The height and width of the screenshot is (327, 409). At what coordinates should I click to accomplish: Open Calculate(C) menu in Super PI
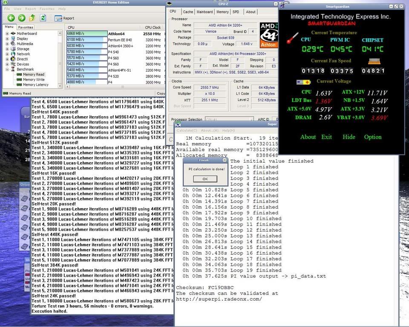click(187, 130)
